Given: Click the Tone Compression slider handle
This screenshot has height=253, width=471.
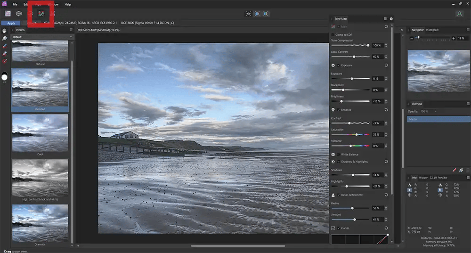Looking at the screenshot, I should click(x=368, y=45).
